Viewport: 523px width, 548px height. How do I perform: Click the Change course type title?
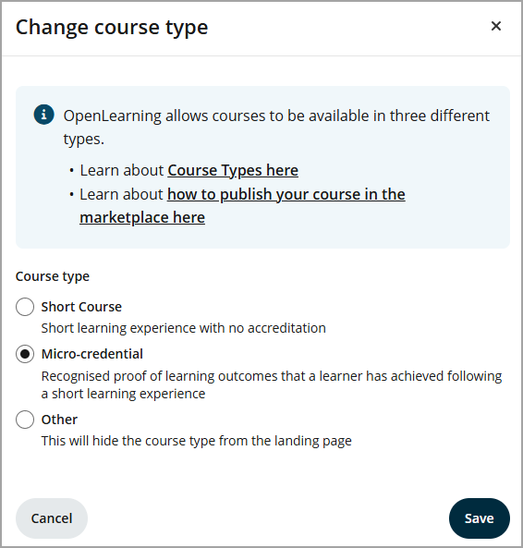point(112,28)
